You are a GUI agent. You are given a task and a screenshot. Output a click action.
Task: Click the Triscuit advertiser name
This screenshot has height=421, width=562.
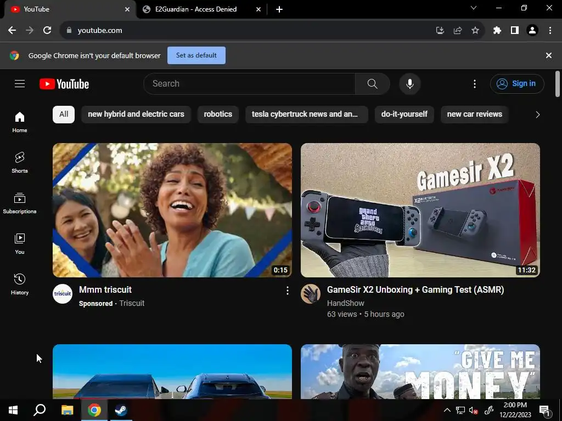tap(132, 303)
